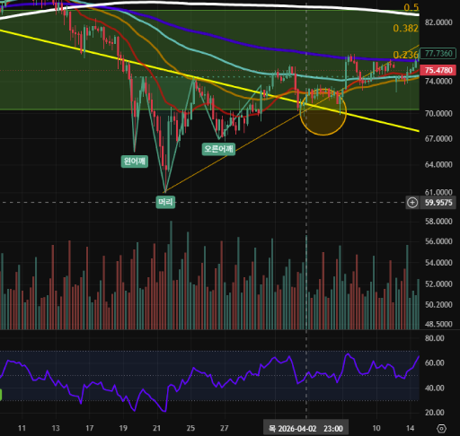
Task: Click the 0.5 Fibonacci level label
Action: click(411, 7)
